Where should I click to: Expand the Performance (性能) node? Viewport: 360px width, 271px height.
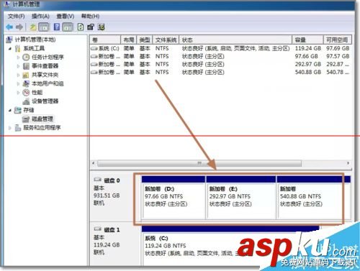[x=18, y=93]
